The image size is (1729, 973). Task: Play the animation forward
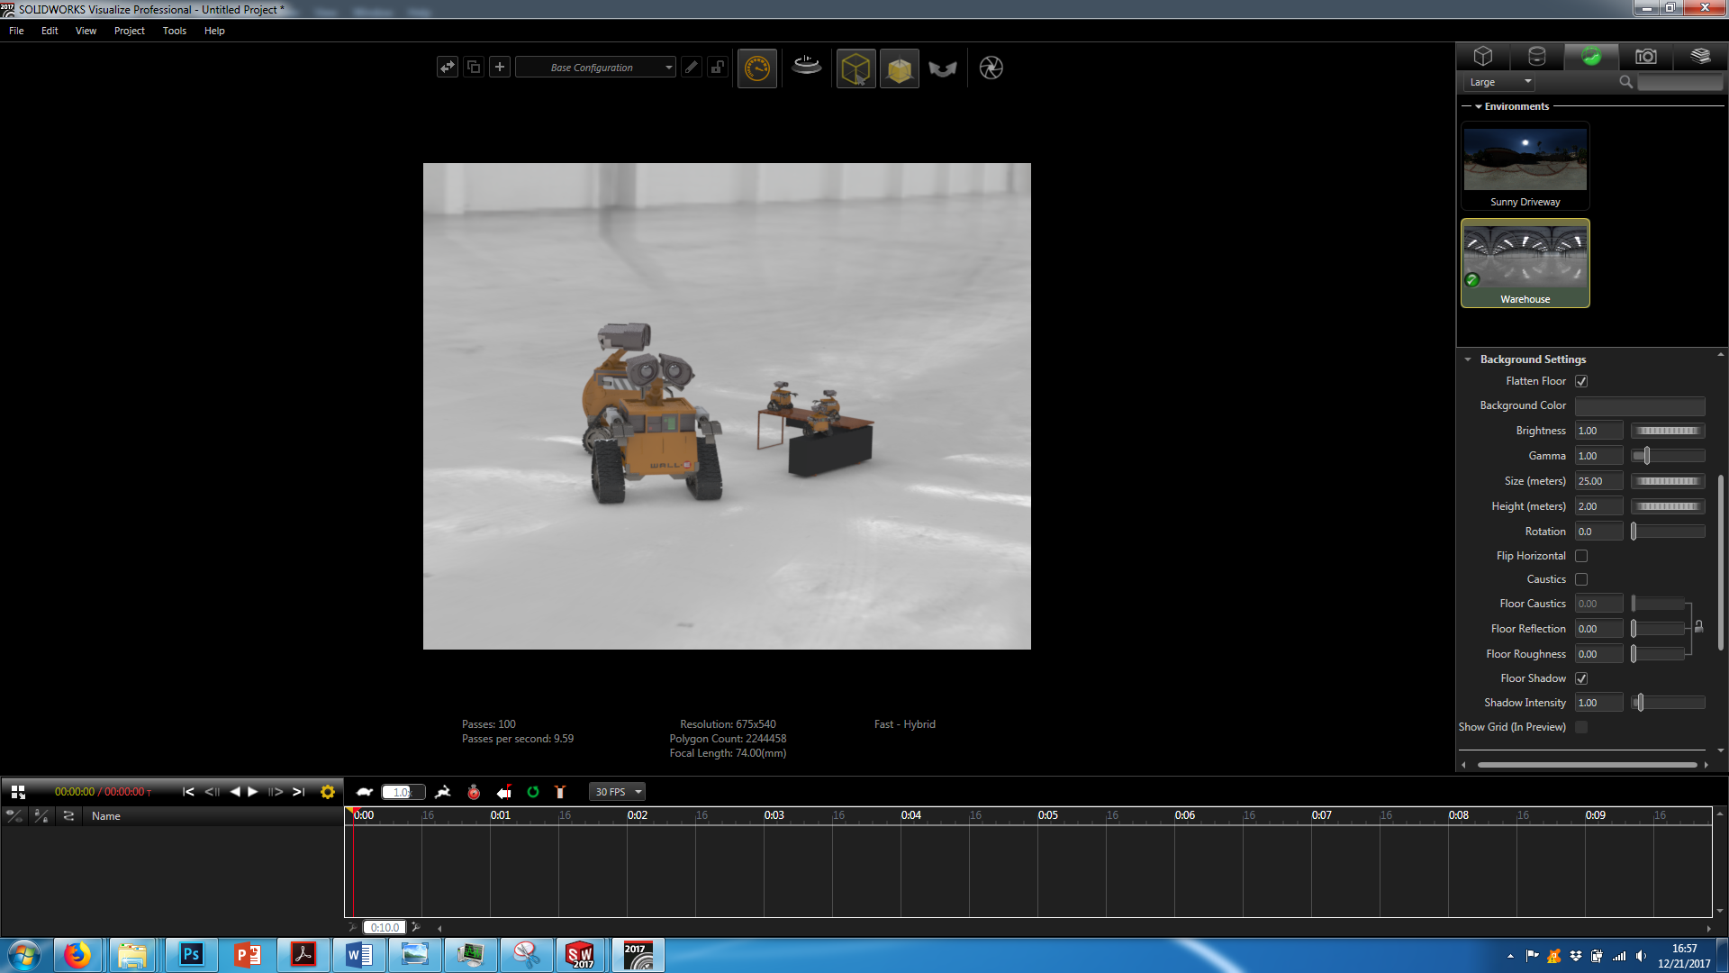(253, 792)
